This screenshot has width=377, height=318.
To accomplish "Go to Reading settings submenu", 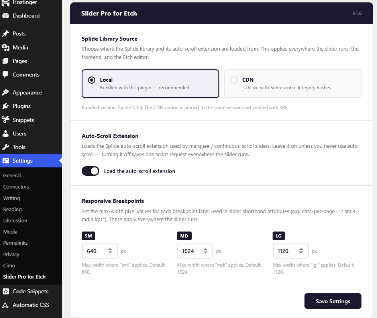I will [12, 209].
